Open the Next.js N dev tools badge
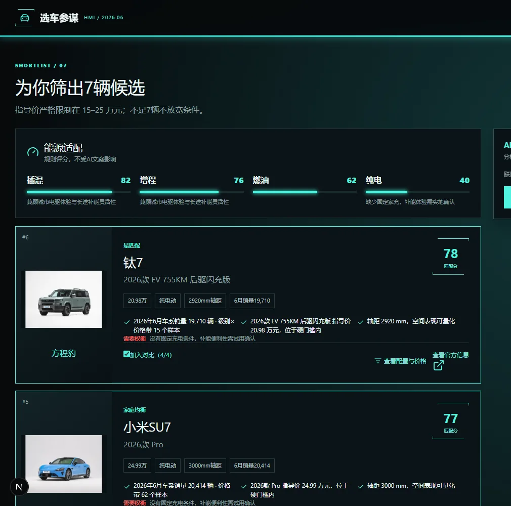 [19, 487]
